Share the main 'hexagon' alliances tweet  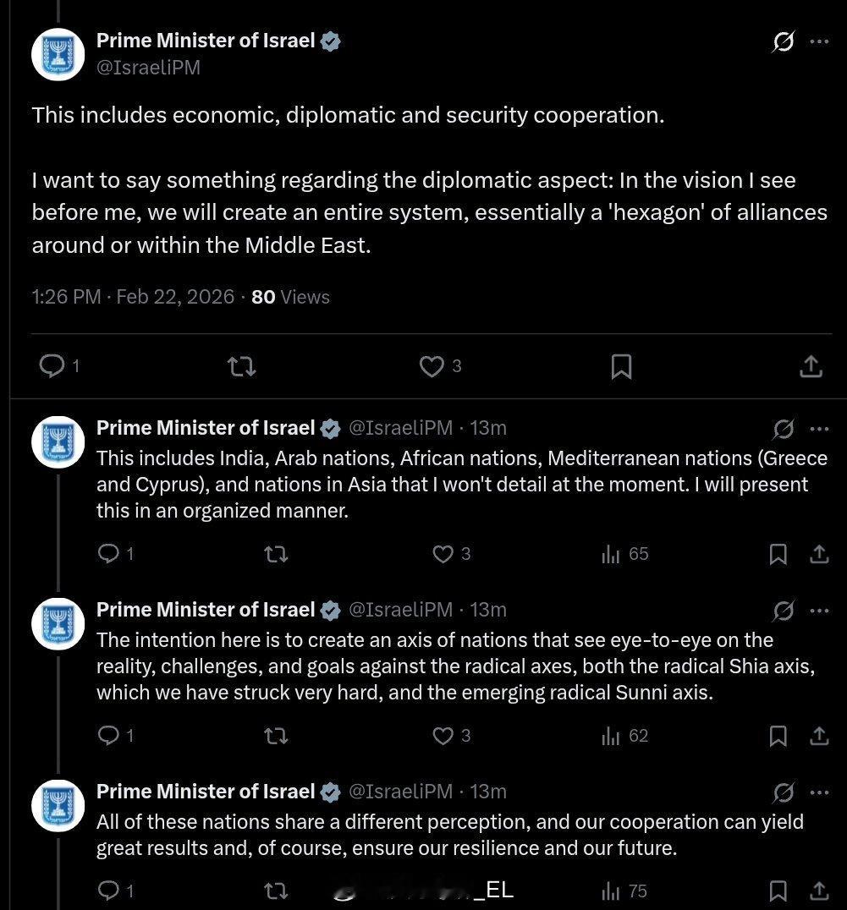coord(810,365)
